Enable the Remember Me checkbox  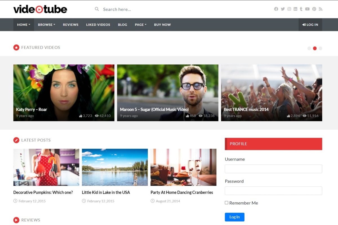tap(226, 203)
